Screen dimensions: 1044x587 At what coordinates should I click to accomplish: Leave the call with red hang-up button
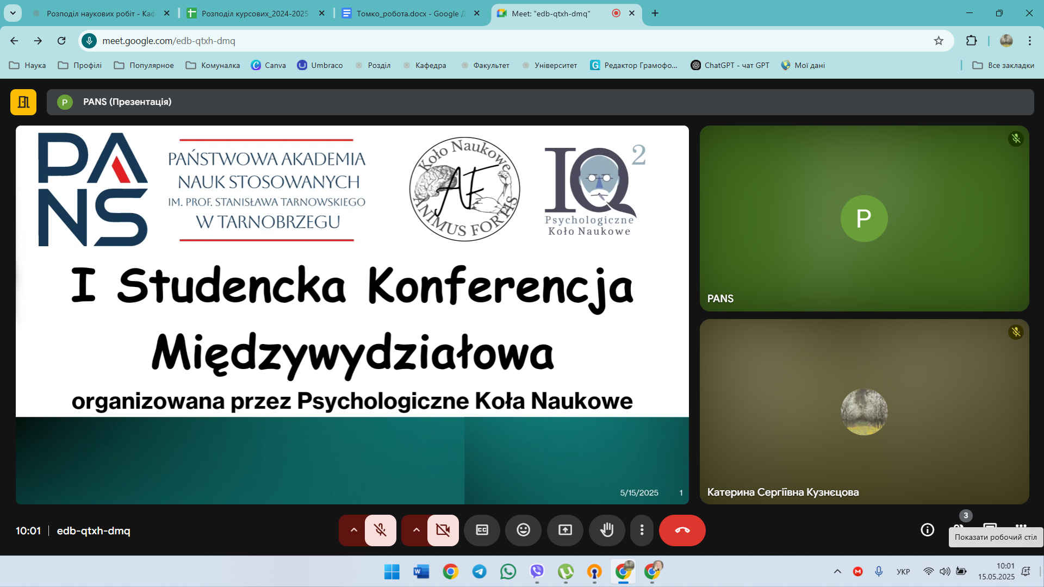coord(682,530)
